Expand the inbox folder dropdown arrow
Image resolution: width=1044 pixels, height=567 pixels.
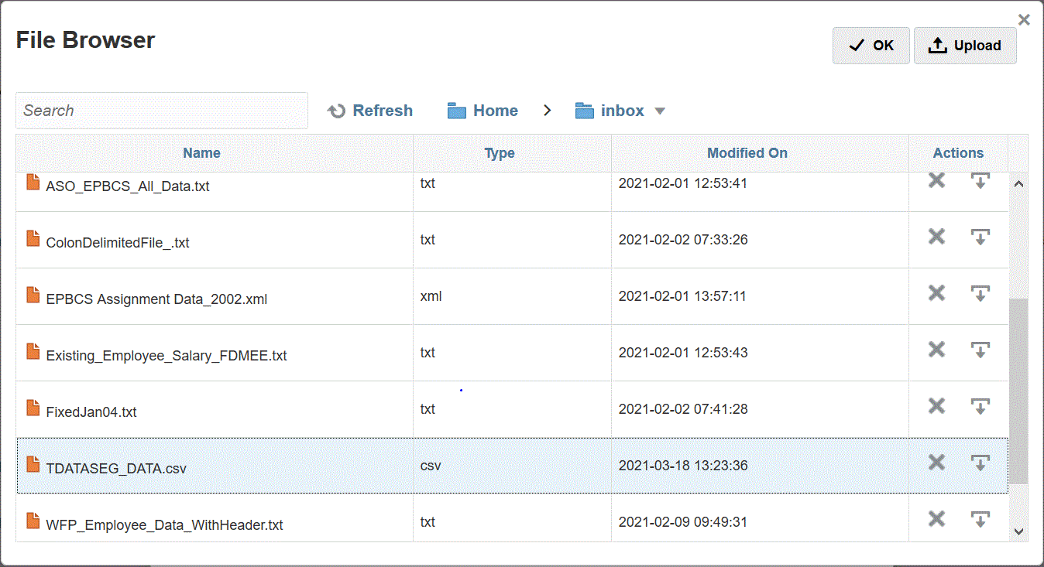pyautogui.click(x=660, y=111)
